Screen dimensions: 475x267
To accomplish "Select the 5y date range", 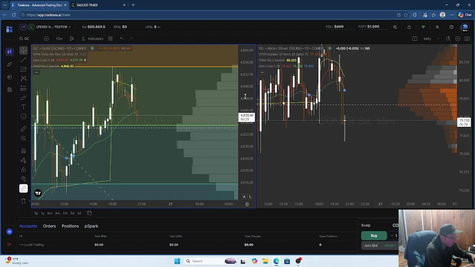I will click(36, 213).
